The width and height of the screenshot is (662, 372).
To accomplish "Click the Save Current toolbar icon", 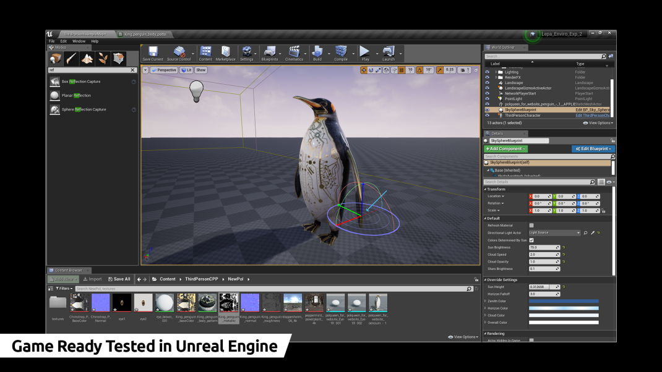I will 153,54.
